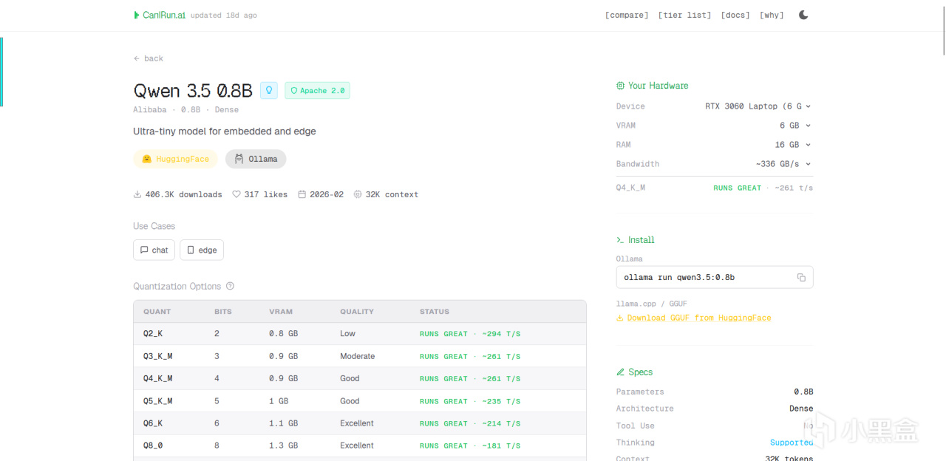Open the Device dropdown RTX 3060 Laptop
This screenshot has width=946, height=461.
[758, 106]
